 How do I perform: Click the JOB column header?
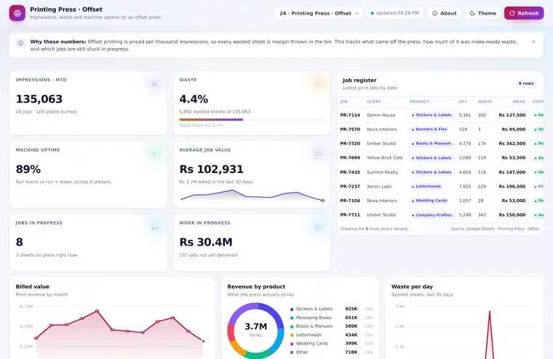(x=343, y=102)
